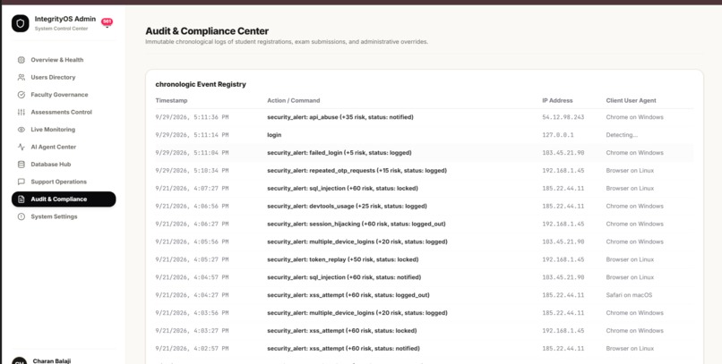This screenshot has height=364, width=722.
Task: Click timestamp 9/21/2026, 4:05:56 PM
Action: pyautogui.click(x=192, y=241)
